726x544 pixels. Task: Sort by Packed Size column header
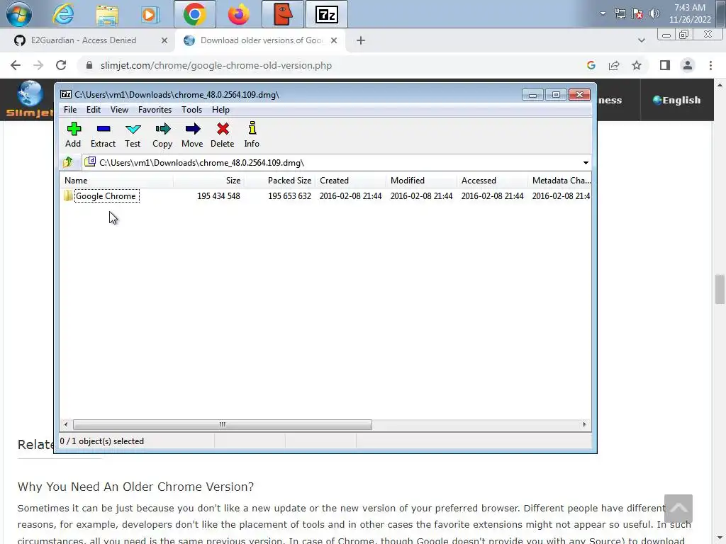coord(279,181)
